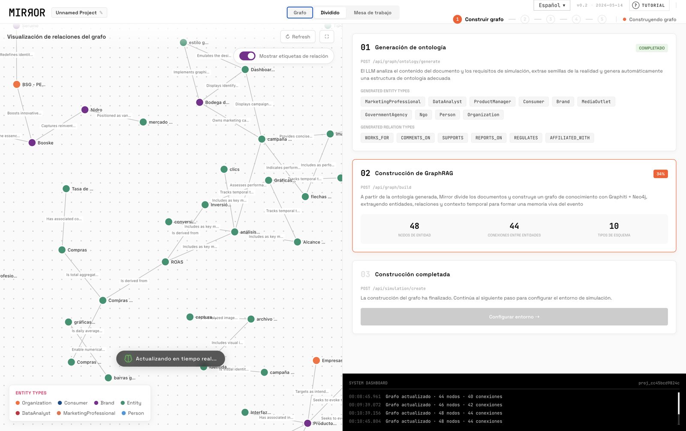The height and width of the screenshot is (431, 686).
Task: Switch to the Dividido view tab
Action: click(x=330, y=12)
